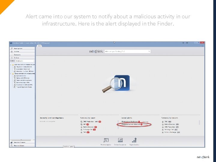This screenshot has height=162, width=216.
Task: Open Dangerous activity detected recent alert
Action: point(131,124)
